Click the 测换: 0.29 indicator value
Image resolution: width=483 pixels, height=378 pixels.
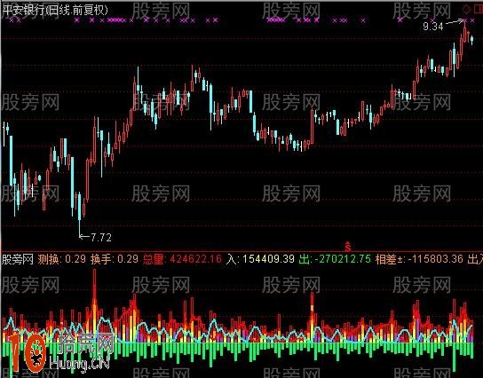coord(61,259)
